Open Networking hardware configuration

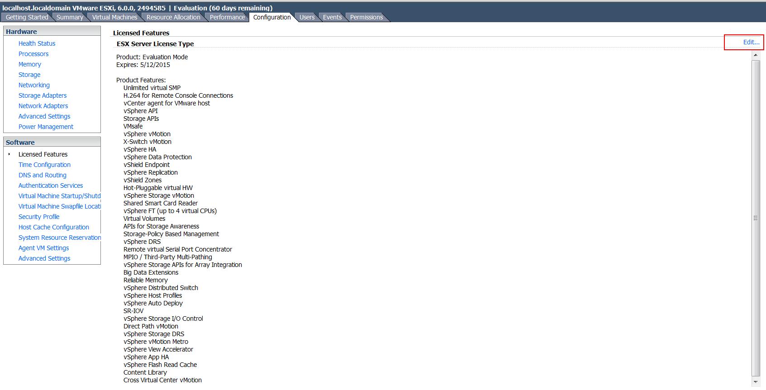pos(34,85)
